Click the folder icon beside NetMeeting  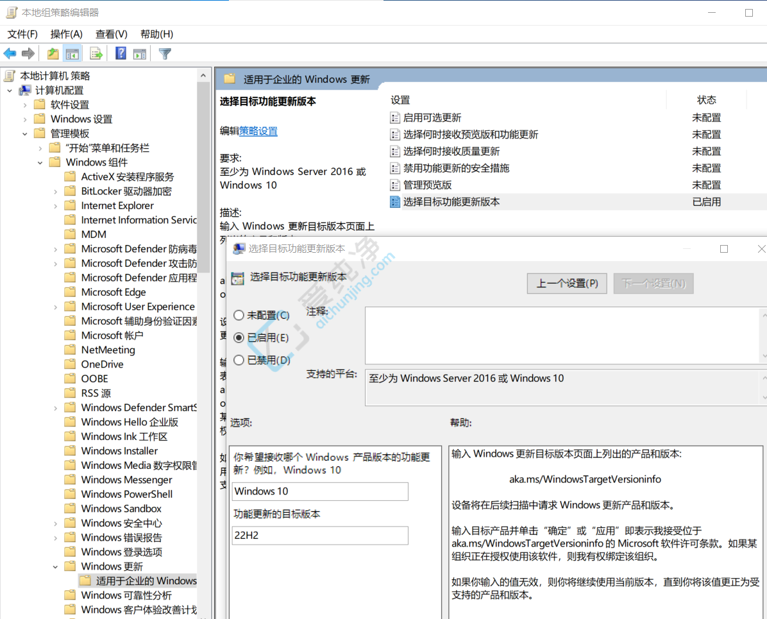pos(71,350)
